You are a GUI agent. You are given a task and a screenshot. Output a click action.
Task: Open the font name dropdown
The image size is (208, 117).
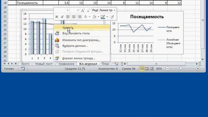68,10
